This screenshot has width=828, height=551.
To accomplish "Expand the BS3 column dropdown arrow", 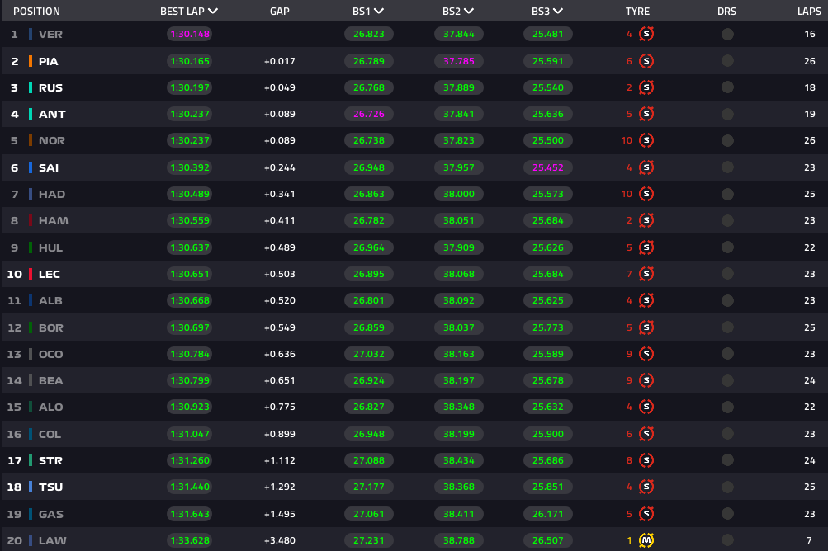I will 558,12.
